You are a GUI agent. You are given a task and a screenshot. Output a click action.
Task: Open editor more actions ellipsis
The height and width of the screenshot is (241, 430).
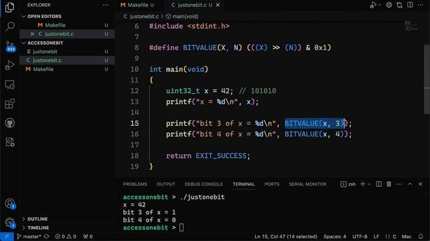pyautogui.click(x=421, y=5)
